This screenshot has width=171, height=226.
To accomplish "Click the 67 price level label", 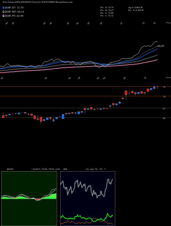I will tap(164, 109).
